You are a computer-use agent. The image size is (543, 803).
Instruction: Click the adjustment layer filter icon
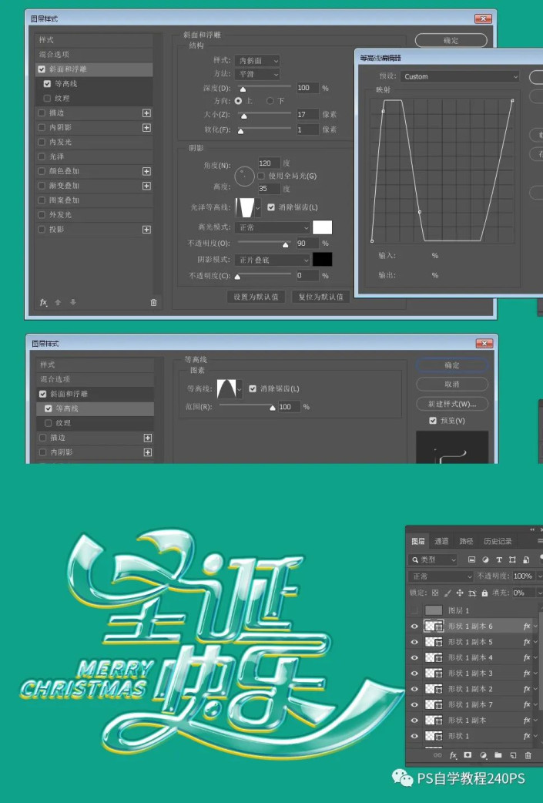click(x=485, y=559)
